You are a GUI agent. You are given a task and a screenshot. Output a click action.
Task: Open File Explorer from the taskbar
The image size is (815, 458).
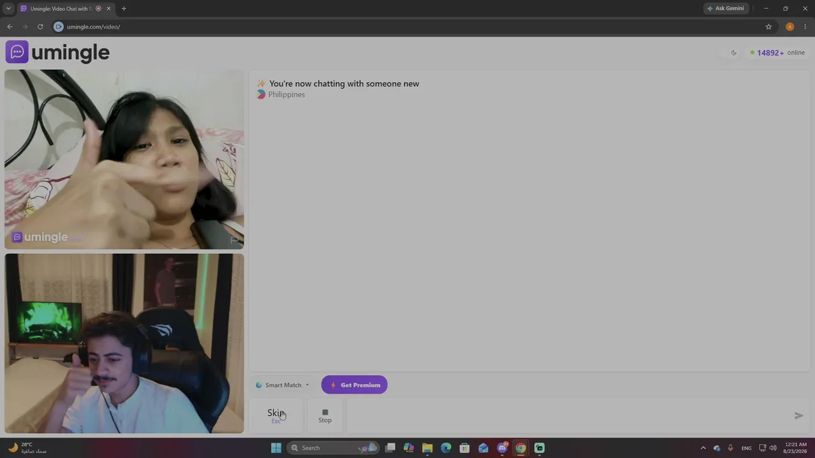click(427, 448)
